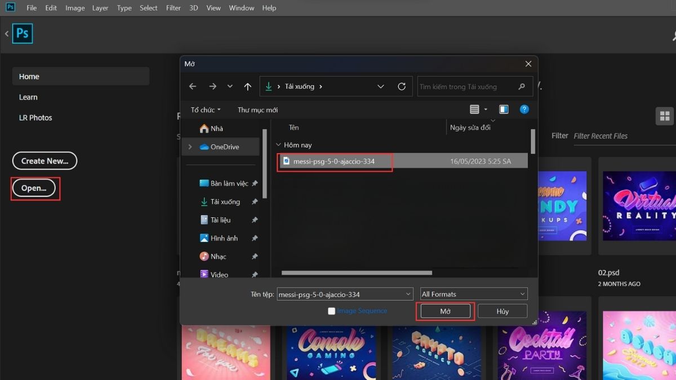The width and height of the screenshot is (676, 380).
Task: Select the Home tab in Photoshop sidebar
Action: pos(81,77)
